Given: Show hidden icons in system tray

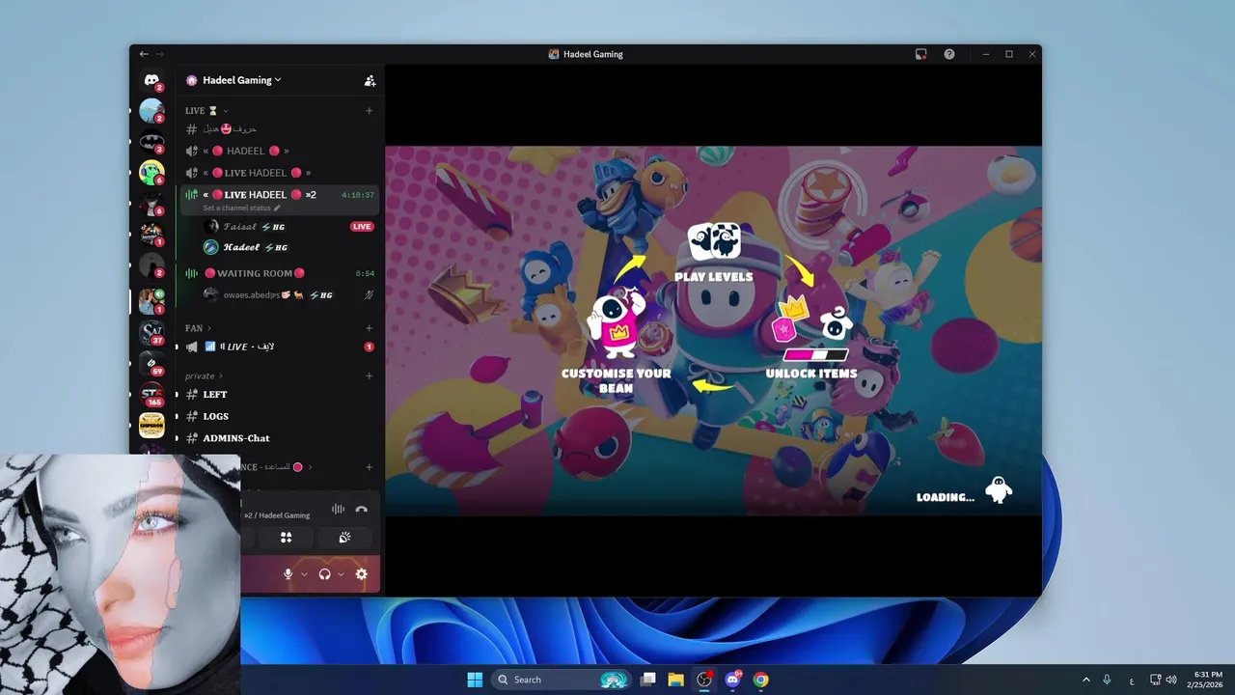Looking at the screenshot, I should 1085,680.
